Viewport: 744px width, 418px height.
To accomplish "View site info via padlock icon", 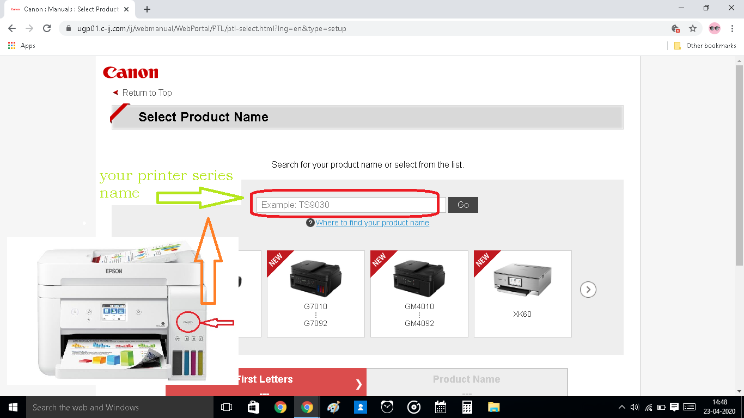I will pos(69,28).
